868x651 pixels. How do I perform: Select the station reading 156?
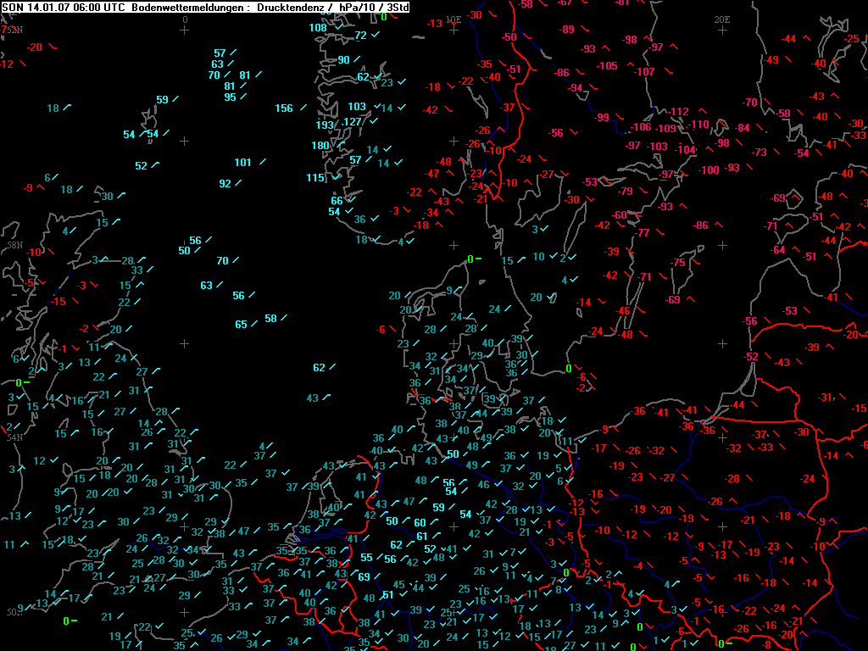[x=284, y=108]
